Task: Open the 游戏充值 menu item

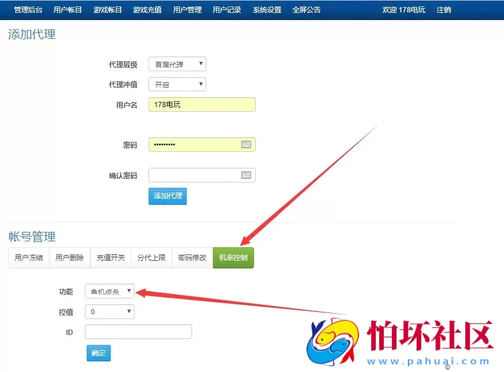Action: (147, 9)
